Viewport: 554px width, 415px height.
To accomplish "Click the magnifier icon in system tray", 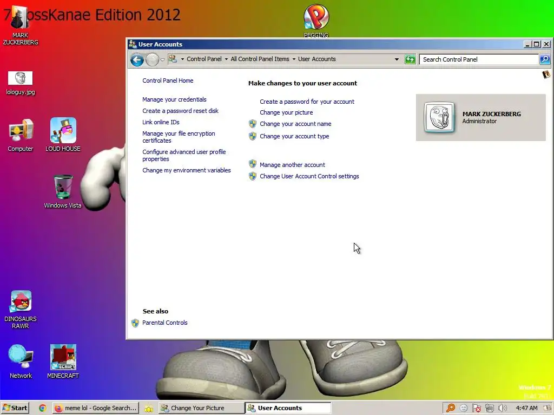I will click(x=451, y=408).
